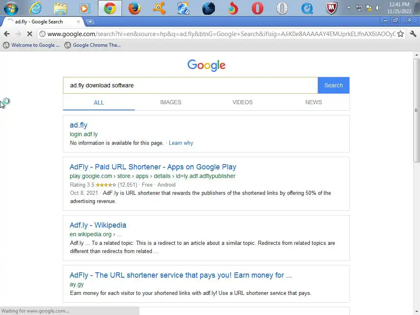Image resolution: width=420 pixels, height=315 pixels.
Task: Open the Adf.ly - Wikipedia result
Action: (98, 225)
